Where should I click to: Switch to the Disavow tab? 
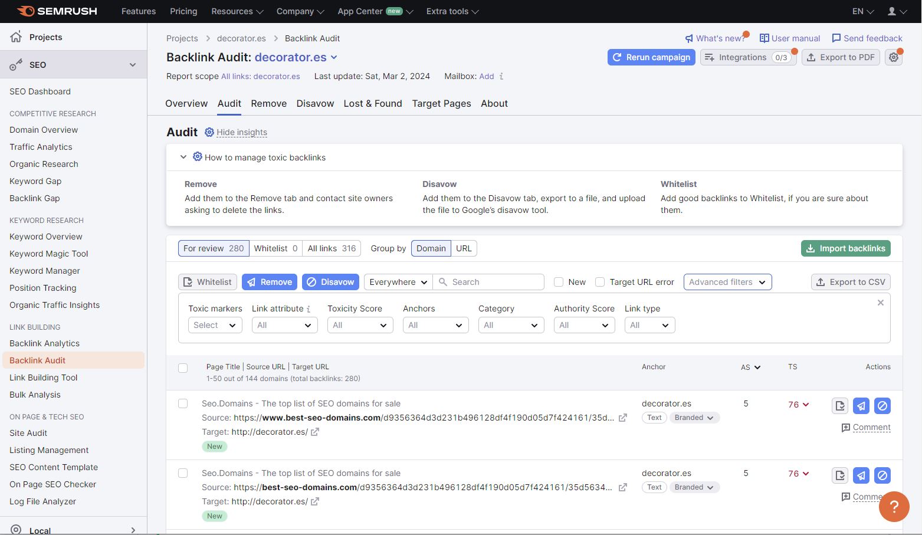[x=315, y=103]
